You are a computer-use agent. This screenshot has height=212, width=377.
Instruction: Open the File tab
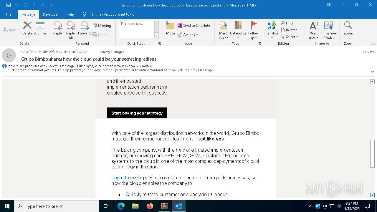coord(9,14)
